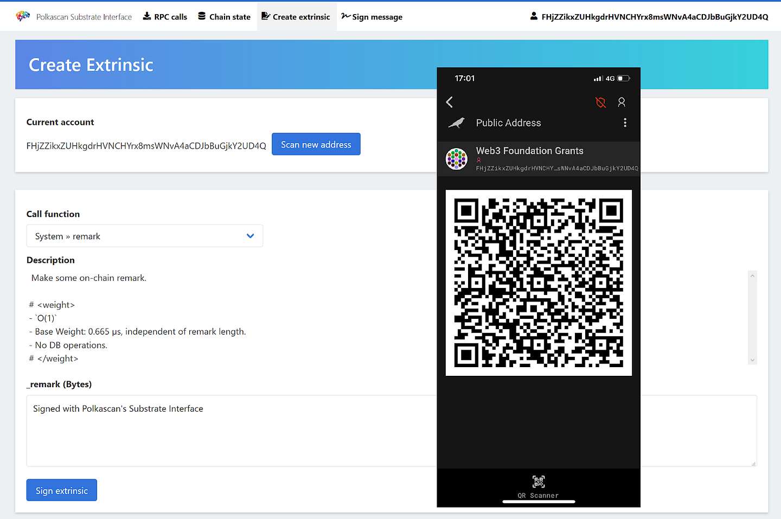Tap the back arrow in the phone overlay
The height and width of the screenshot is (519, 781).
tap(449, 102)
